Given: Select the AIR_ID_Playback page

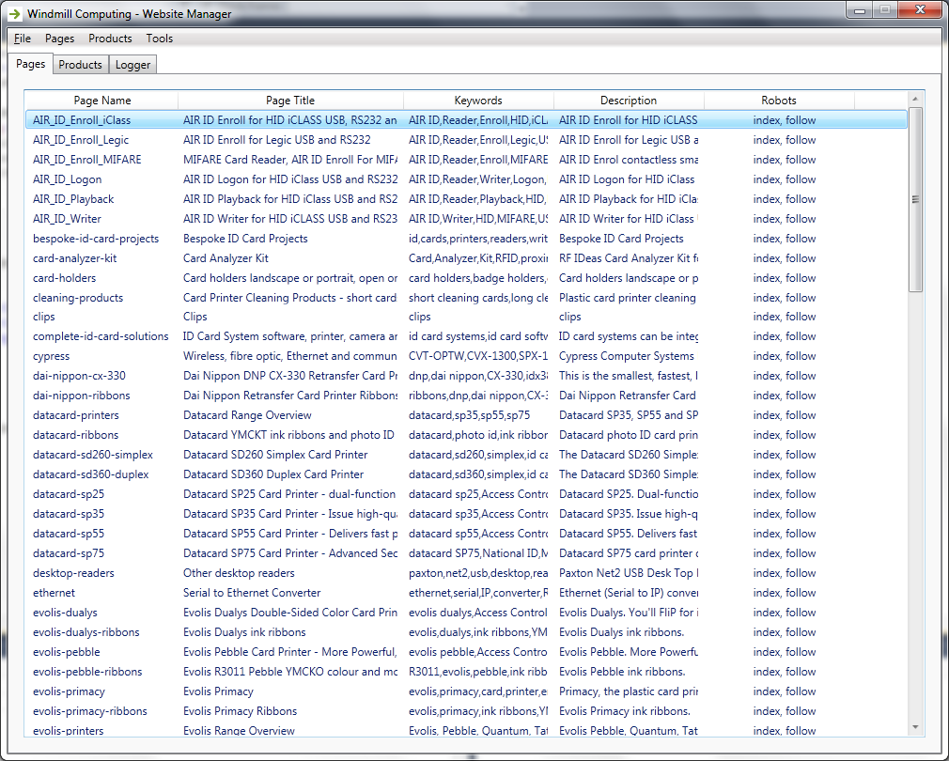Looking at the screenshot, I should click(x=73, y=199).
